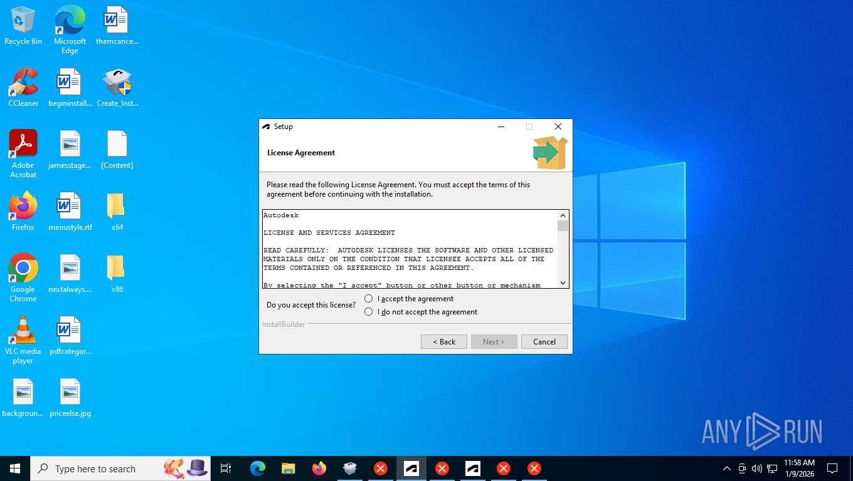853x481 pixels.
Task: Click inside the license agreement text box
Action: pyautogui.click(x=410, y=249)
